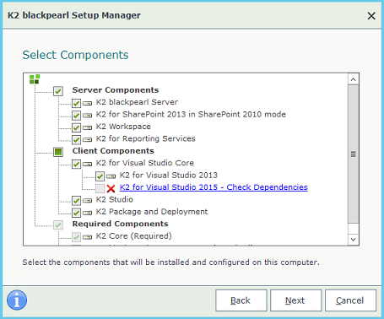Click the drive icon beside K2 Core (Required)
The height and width of the screenshot is (319, 384).
pos(87,237)
